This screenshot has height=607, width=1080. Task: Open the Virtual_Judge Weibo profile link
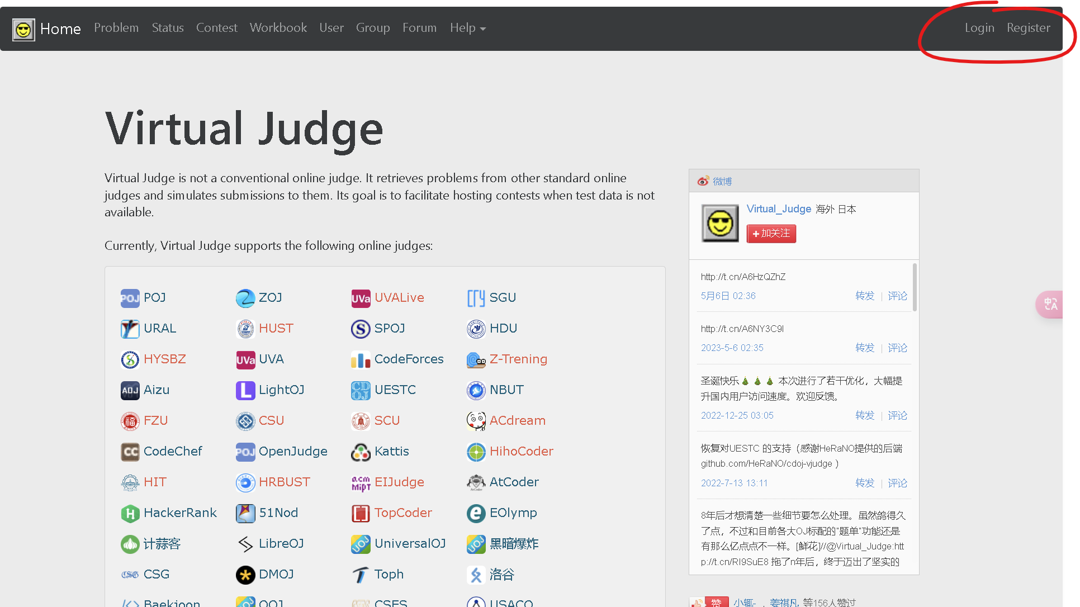pyautogui.click(x=778, y=209)
